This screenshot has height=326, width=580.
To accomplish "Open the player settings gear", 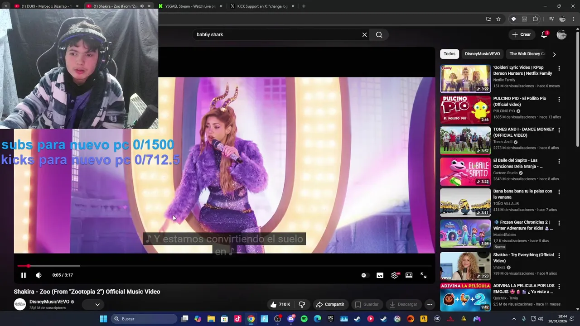I will [395, 275].
